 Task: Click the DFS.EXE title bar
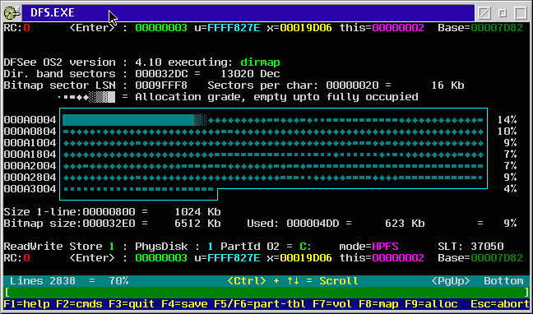[x=248, y=13]
